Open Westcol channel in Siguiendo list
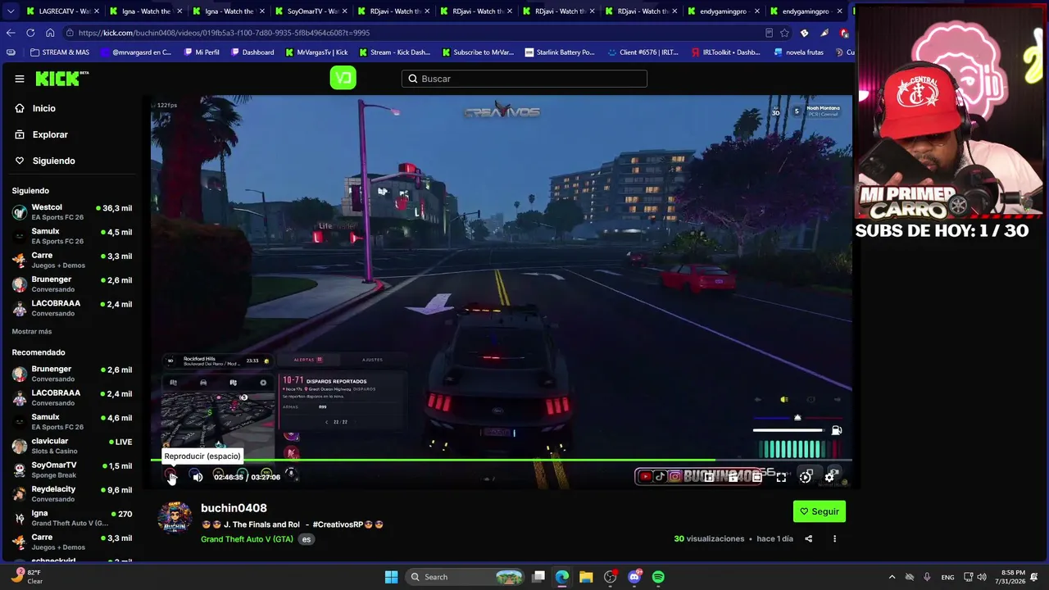This screenshot has height=590, width=1049. 72,212
